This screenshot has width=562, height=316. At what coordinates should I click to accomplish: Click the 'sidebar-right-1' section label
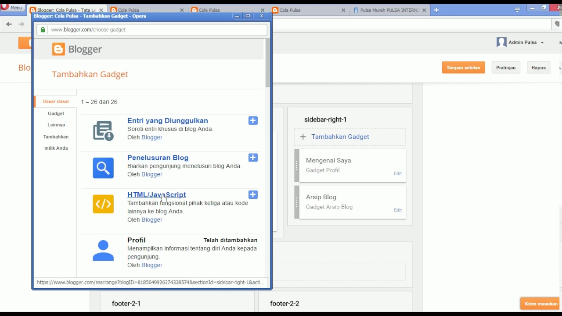tap(325, 119)
